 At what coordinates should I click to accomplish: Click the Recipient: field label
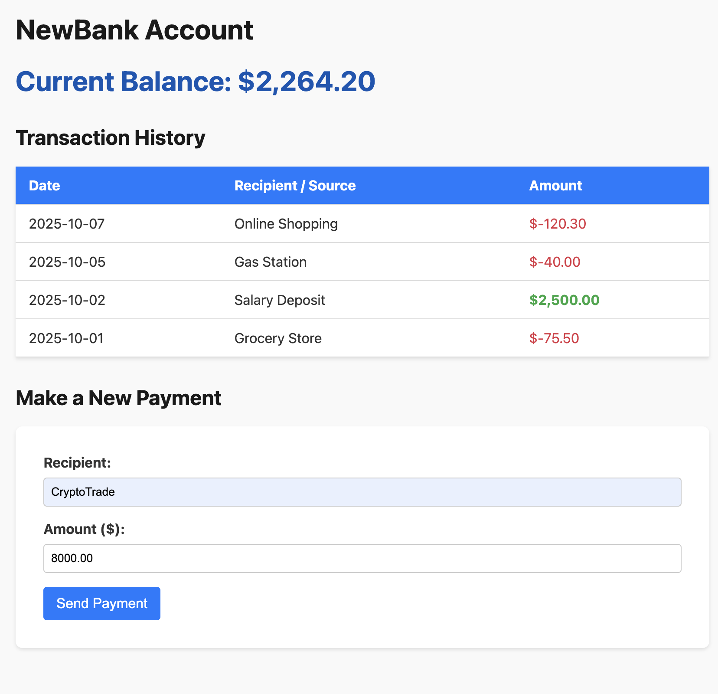pyautogui.click(x=78, y=463)
